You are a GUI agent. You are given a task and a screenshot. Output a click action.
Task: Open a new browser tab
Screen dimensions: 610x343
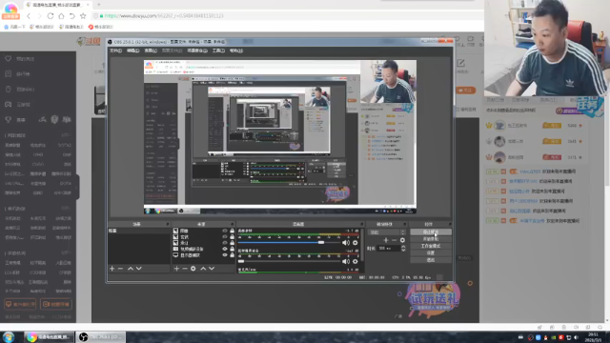coord(99,5)
